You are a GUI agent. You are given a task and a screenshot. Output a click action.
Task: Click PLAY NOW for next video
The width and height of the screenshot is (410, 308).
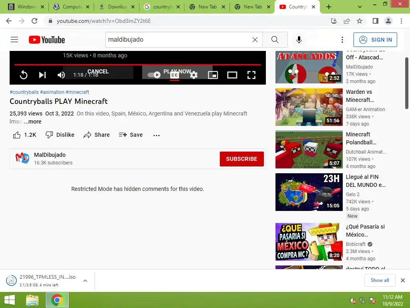pos(177,71)
